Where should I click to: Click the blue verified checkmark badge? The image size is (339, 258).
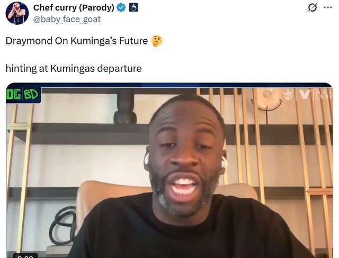coord(121,8)
